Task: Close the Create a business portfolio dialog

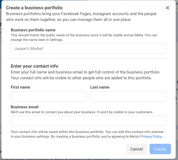Action: (168, 8)
